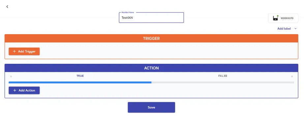Click the blue TRUE tab indicator bar
304x119 pixels.
click(80, 83)
